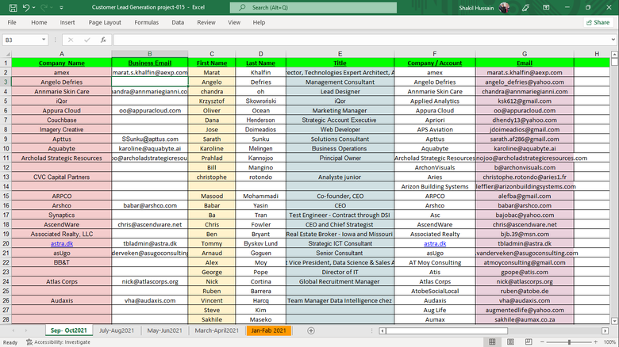Open the Insert ribbon tab

click(67, 22)
